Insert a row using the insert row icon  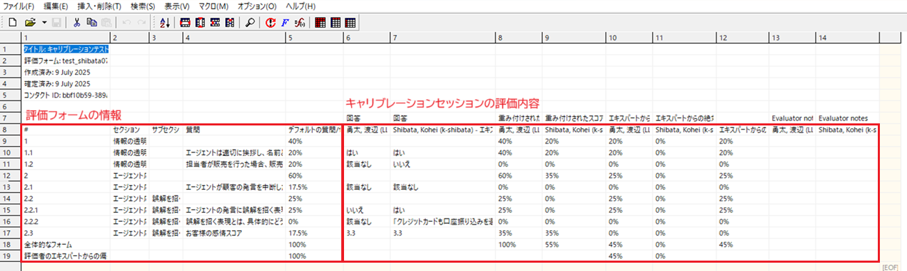(186, 22)
